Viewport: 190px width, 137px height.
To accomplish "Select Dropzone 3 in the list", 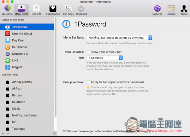I will pos(20,54).
